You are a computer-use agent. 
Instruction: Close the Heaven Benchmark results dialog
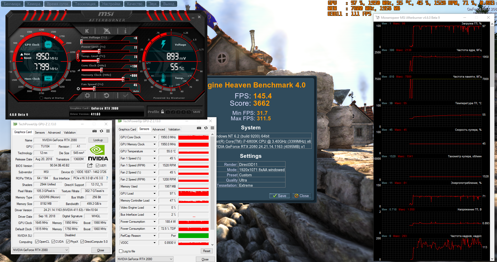(x=302, y=196)
